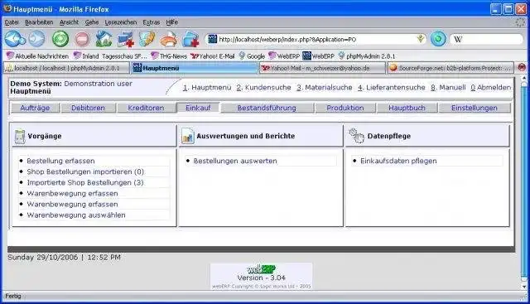Click the webERP logo at page bottom
The height and width of the screenshot is (304, 530).
[262, 269]
